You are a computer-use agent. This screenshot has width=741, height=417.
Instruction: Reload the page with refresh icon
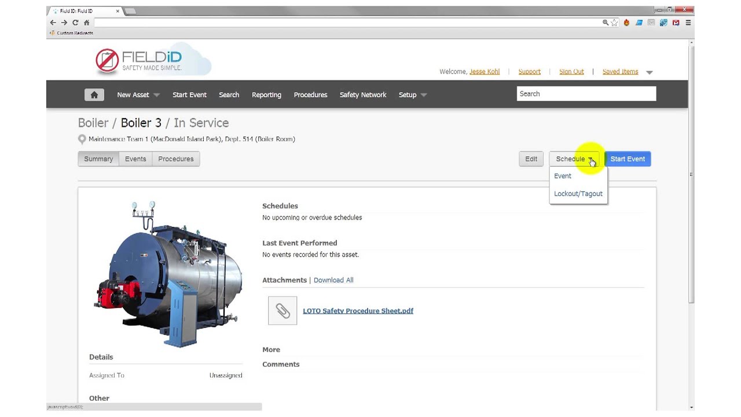75,23
